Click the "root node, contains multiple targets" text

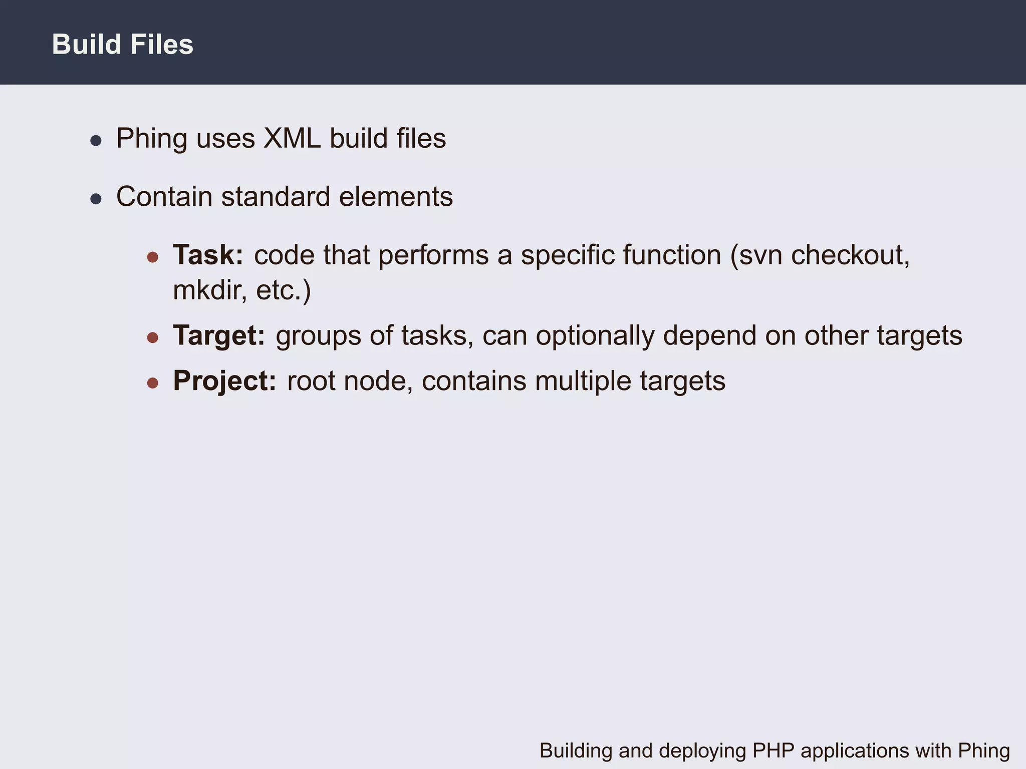coord(506,380)
